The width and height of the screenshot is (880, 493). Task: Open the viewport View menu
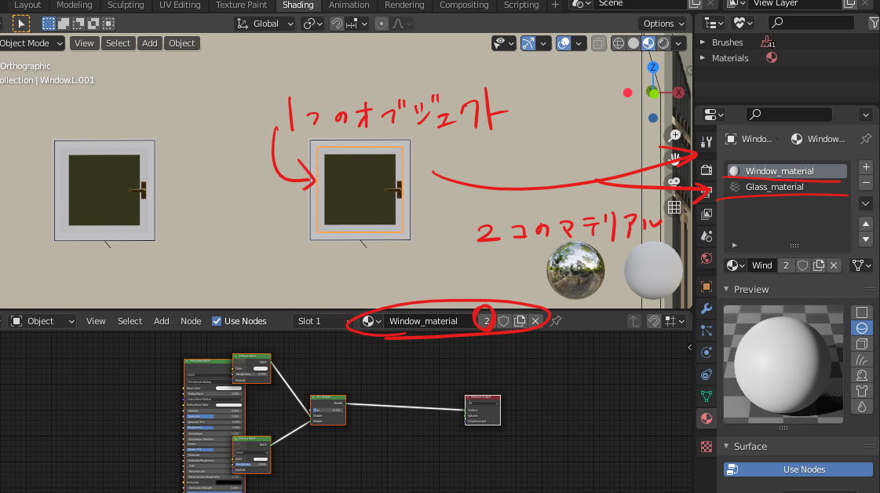(84, 43)
